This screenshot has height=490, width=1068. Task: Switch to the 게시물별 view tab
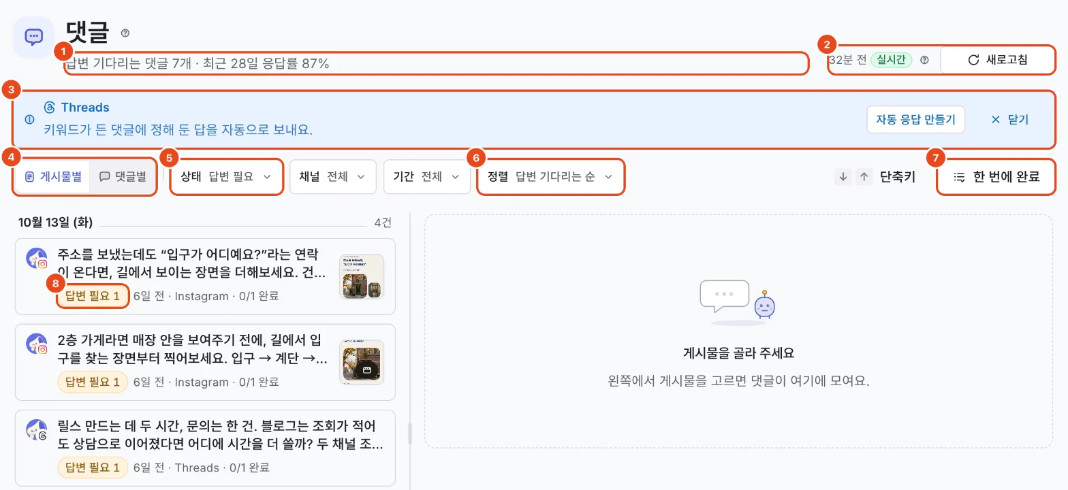click(53, 177)
